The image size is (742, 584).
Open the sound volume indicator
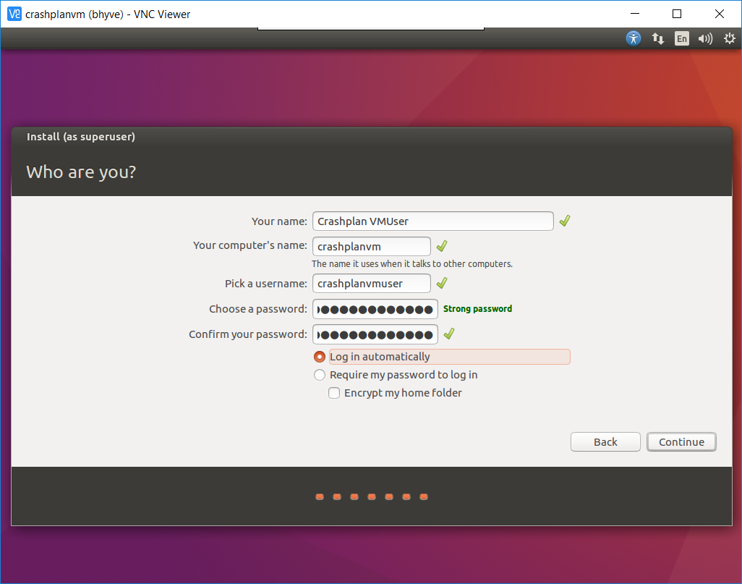(x=705, y=38)
